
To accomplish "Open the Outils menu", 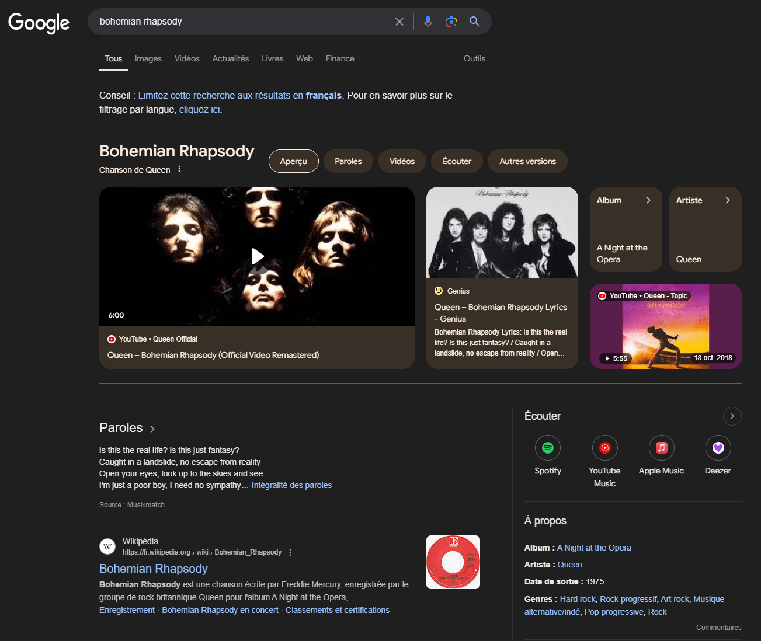I will [x=474, y=58].
